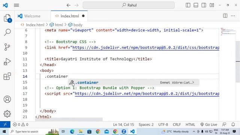
Task: Click the </html> tag on line 21
Action: point(43,117)
